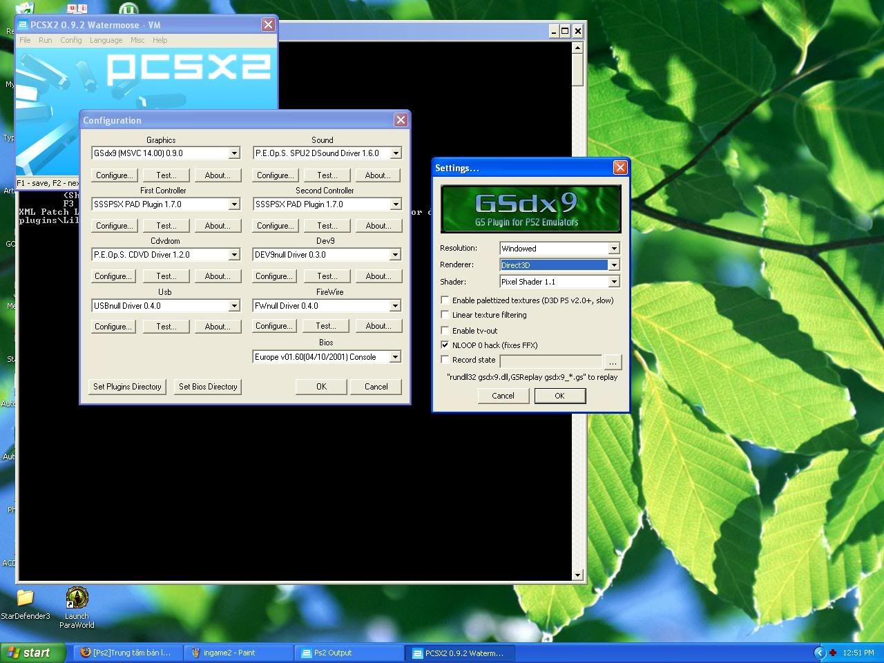Expand the Dev9 plugin dropdown
The image size is (884, 663).
[x=395, y=255]
